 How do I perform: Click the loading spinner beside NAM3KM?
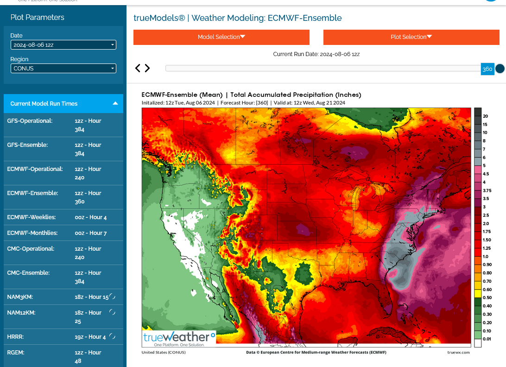112,297
